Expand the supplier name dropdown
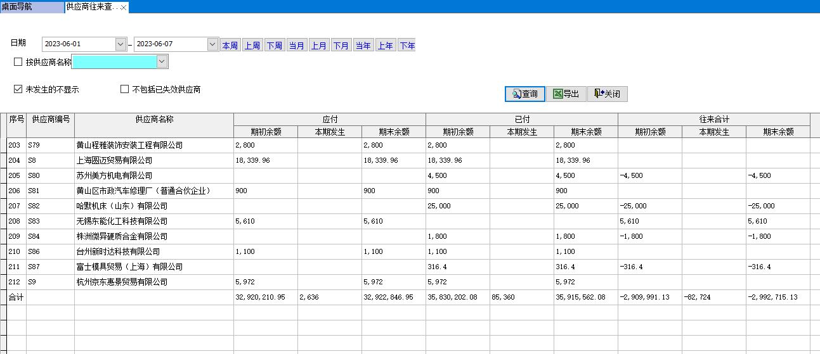This screenshot has width=820, height=354. [x=162, y=61]
